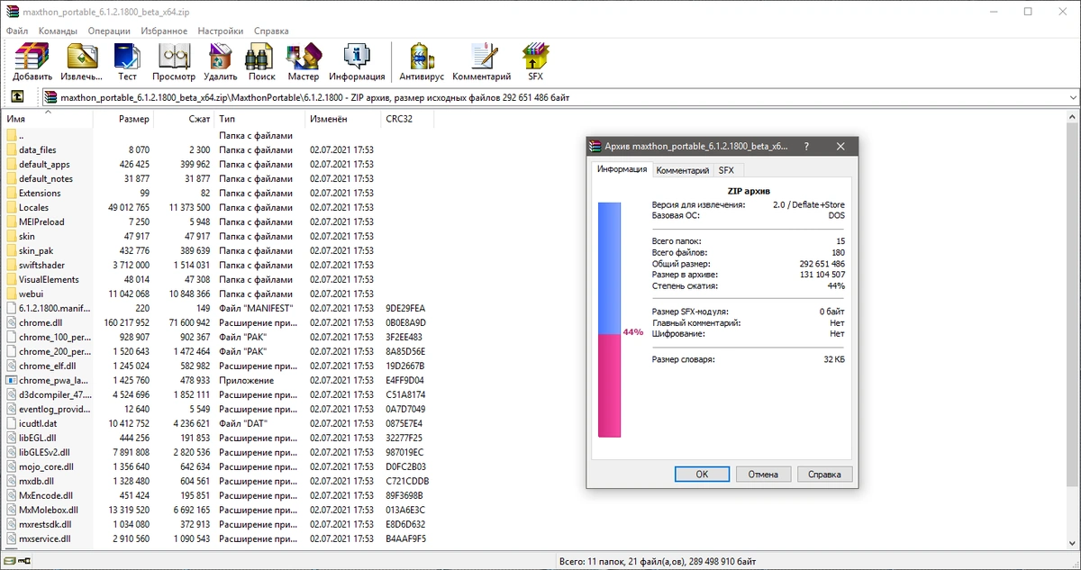Screen dimensions: 1081x570
Task: Click the status bar drive icon
Action: coord(11,561)
